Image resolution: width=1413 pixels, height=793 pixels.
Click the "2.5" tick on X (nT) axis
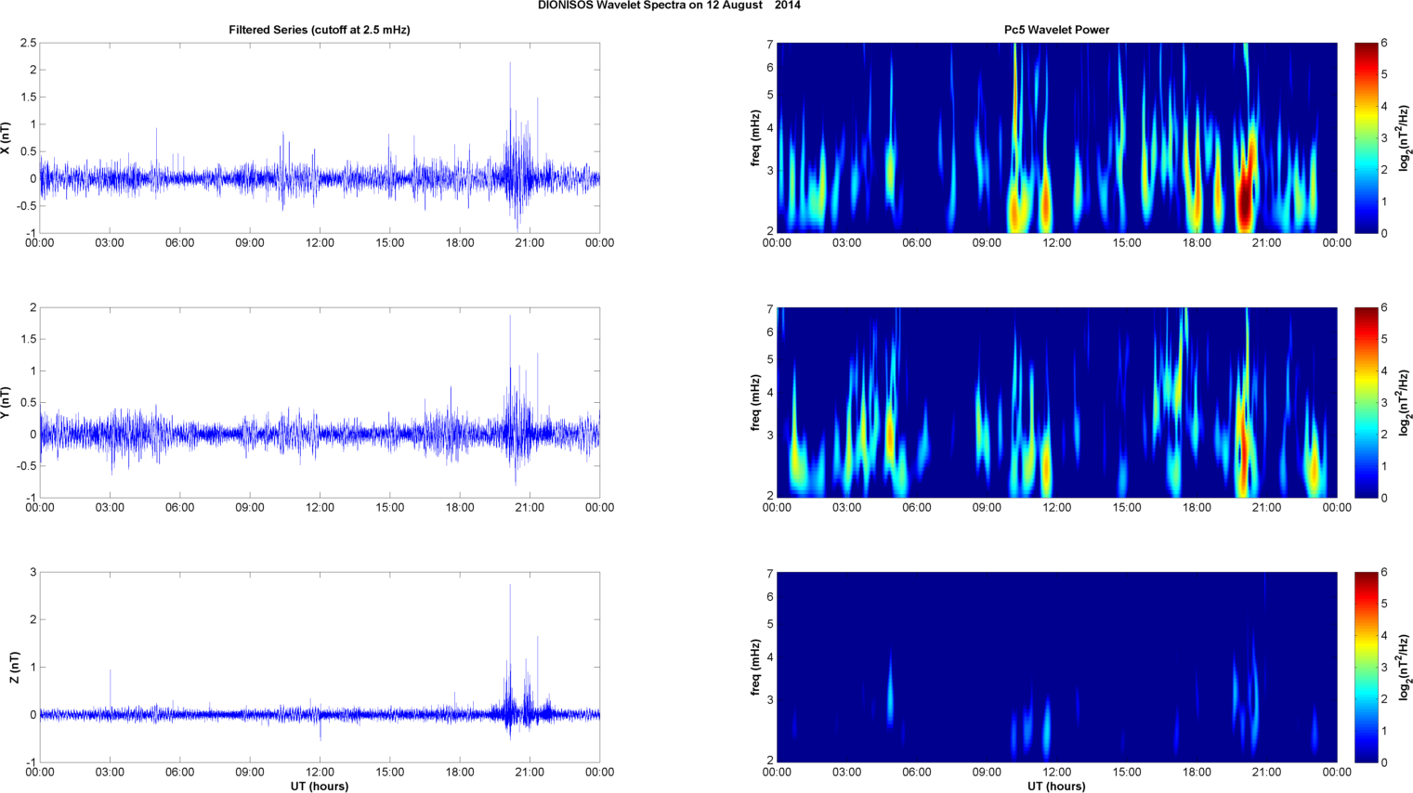pyautogui.click(x=28, y=44)
